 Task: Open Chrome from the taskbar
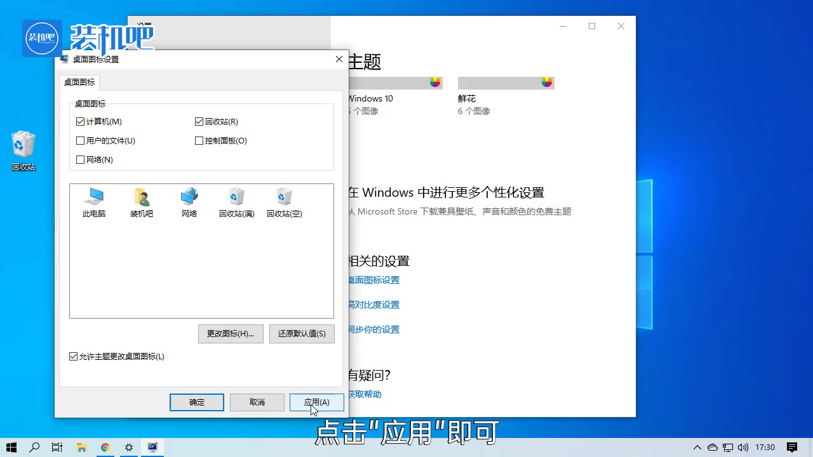coord(105,447)
